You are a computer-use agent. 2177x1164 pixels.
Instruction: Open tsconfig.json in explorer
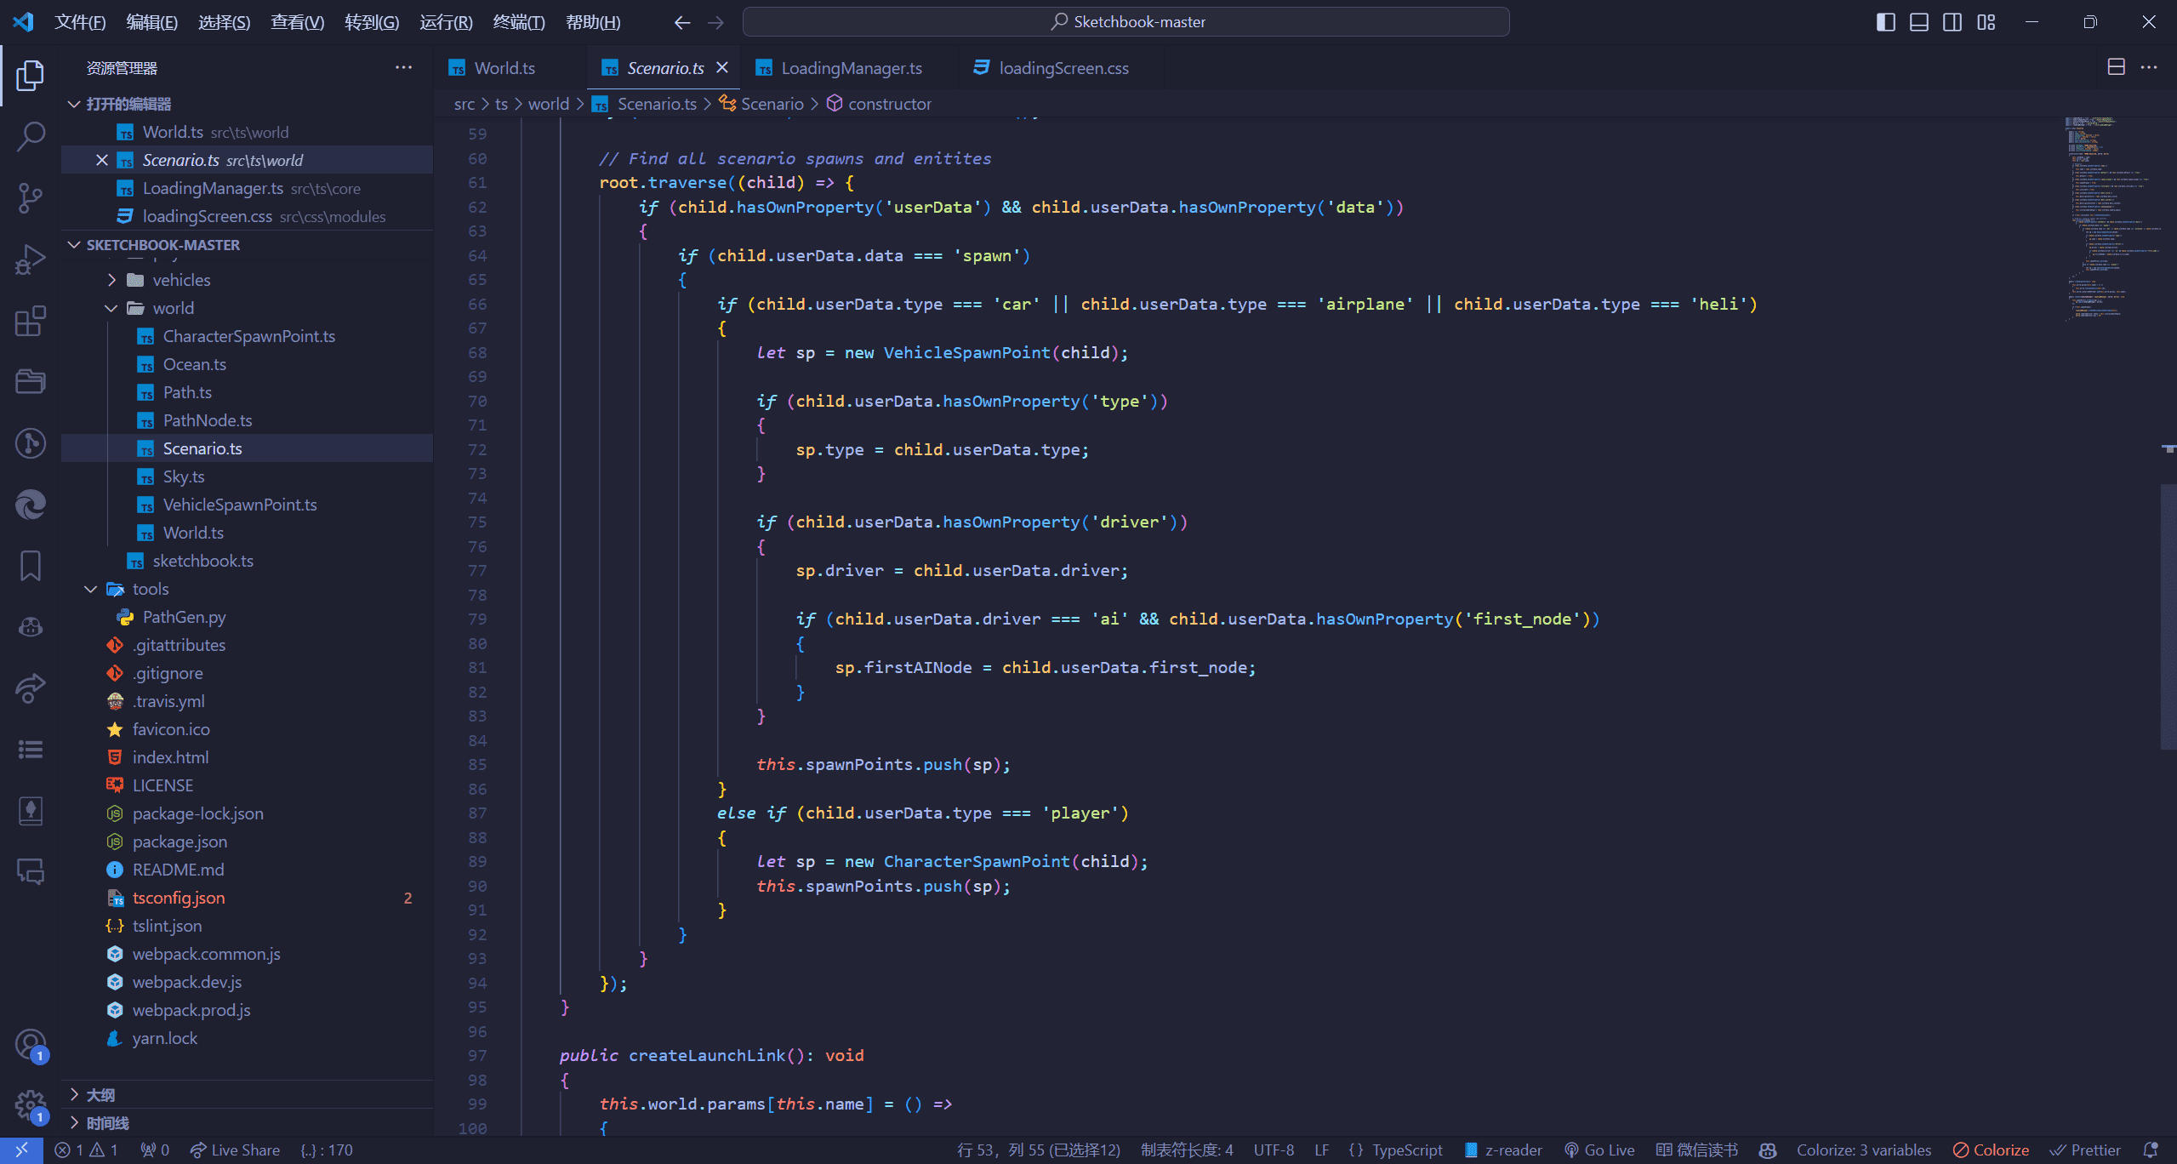247,898
